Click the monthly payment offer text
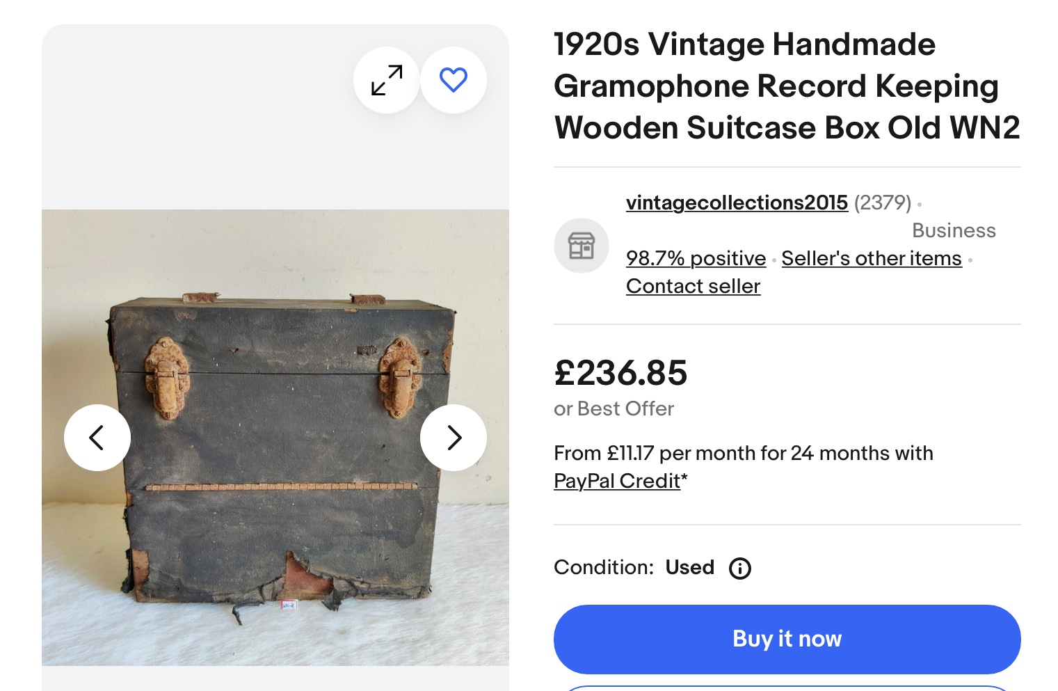Screen dimensions: 1058x691 [x=743, y=453]
